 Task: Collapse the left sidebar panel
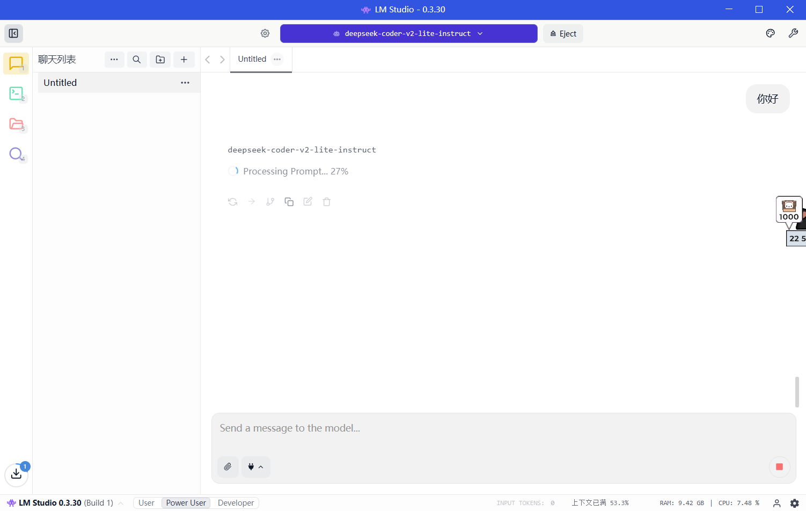(x=13, y=33)
